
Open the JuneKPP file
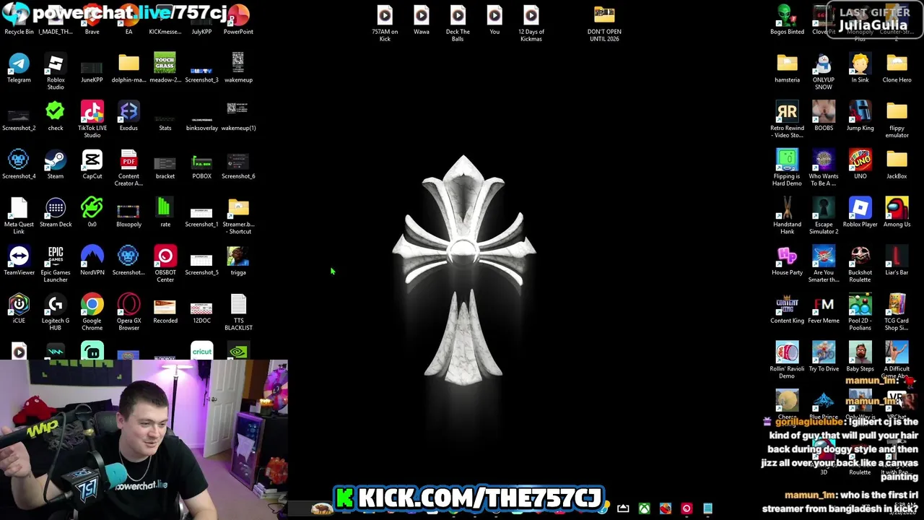pyautogui.click(x=92, y=68)
